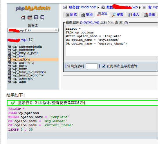Click the table icon in breadcrumb
Viewport: 164px width, 144px height.
[x=145, y=8]
